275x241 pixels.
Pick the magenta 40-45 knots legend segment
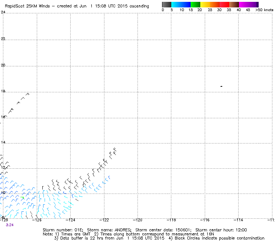pos(244,4)
